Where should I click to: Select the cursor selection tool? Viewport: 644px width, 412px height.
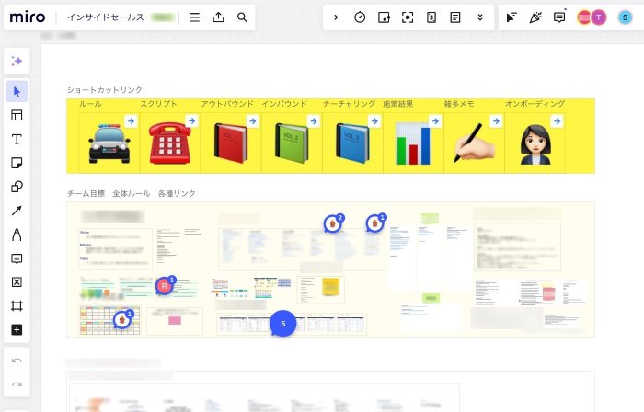point(17,91)
